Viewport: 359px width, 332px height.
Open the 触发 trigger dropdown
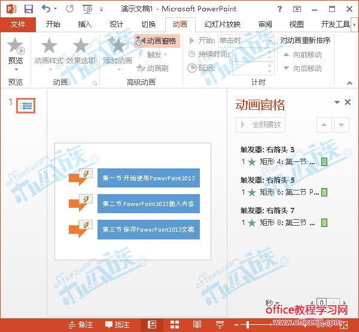point(153,54)
